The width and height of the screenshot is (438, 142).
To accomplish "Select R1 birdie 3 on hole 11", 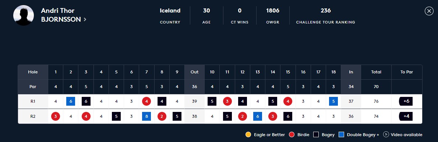I will (x=227, y=101).
